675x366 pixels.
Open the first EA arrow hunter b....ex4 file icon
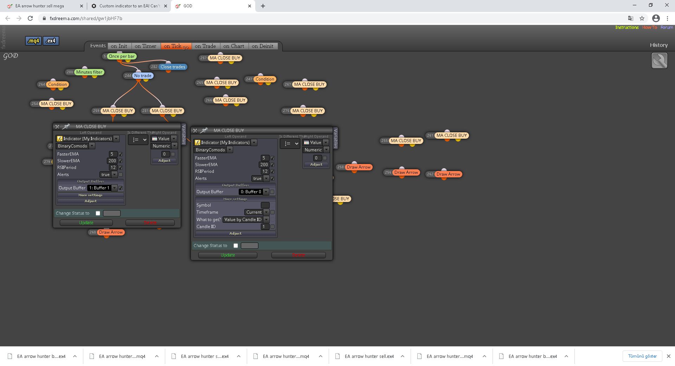click(10, 356)
